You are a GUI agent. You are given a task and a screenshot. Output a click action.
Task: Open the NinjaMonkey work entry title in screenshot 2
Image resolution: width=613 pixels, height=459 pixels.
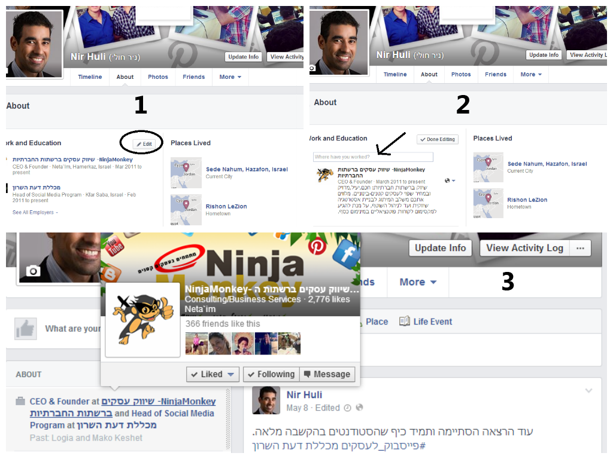pos(381,173)
